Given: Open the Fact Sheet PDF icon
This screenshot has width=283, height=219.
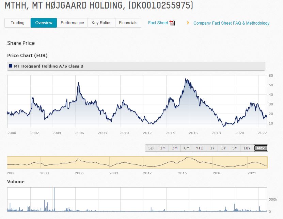Looking at the screenshot, I should [172, 23].
